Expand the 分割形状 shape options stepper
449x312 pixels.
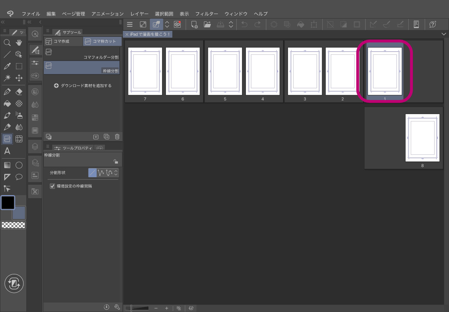coord(116,173)
